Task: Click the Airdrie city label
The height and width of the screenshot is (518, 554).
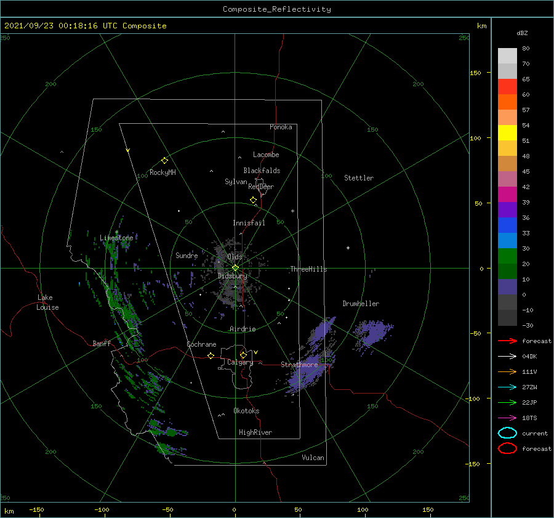Action: tap(243, 329)
